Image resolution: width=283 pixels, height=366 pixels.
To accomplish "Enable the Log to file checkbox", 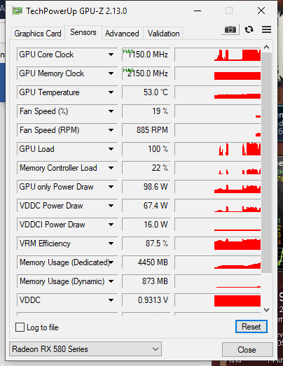I will point(20,328).
